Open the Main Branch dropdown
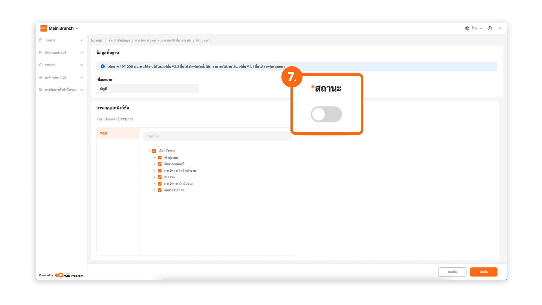Screen dimensions: 542x305 point(77,28)
